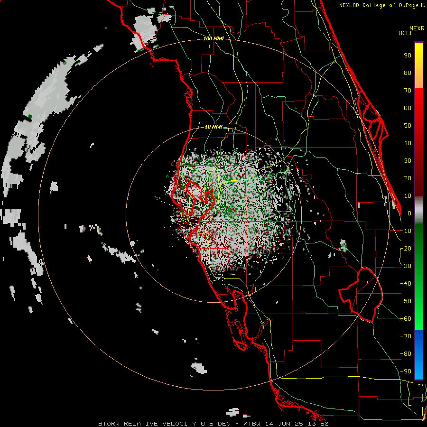Click the STORM RELATIVE VELOCITY caption text
This screenshot has height=427, width=427.
147,424
